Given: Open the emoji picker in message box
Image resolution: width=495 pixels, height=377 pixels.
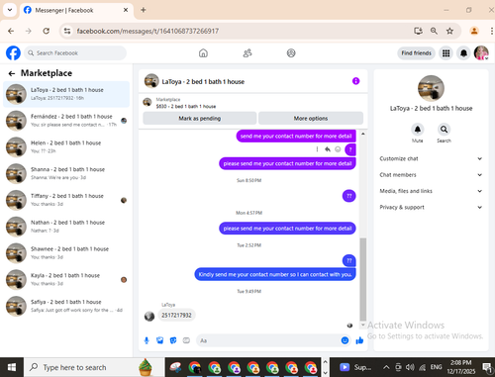Looking at the screenshot, I should click(345, 340).
